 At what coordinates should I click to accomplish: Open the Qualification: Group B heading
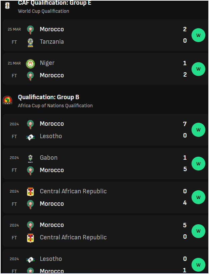click(48, 97)
